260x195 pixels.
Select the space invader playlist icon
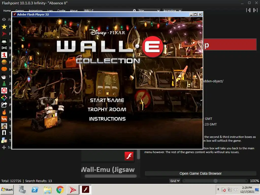tap(4, 41)
